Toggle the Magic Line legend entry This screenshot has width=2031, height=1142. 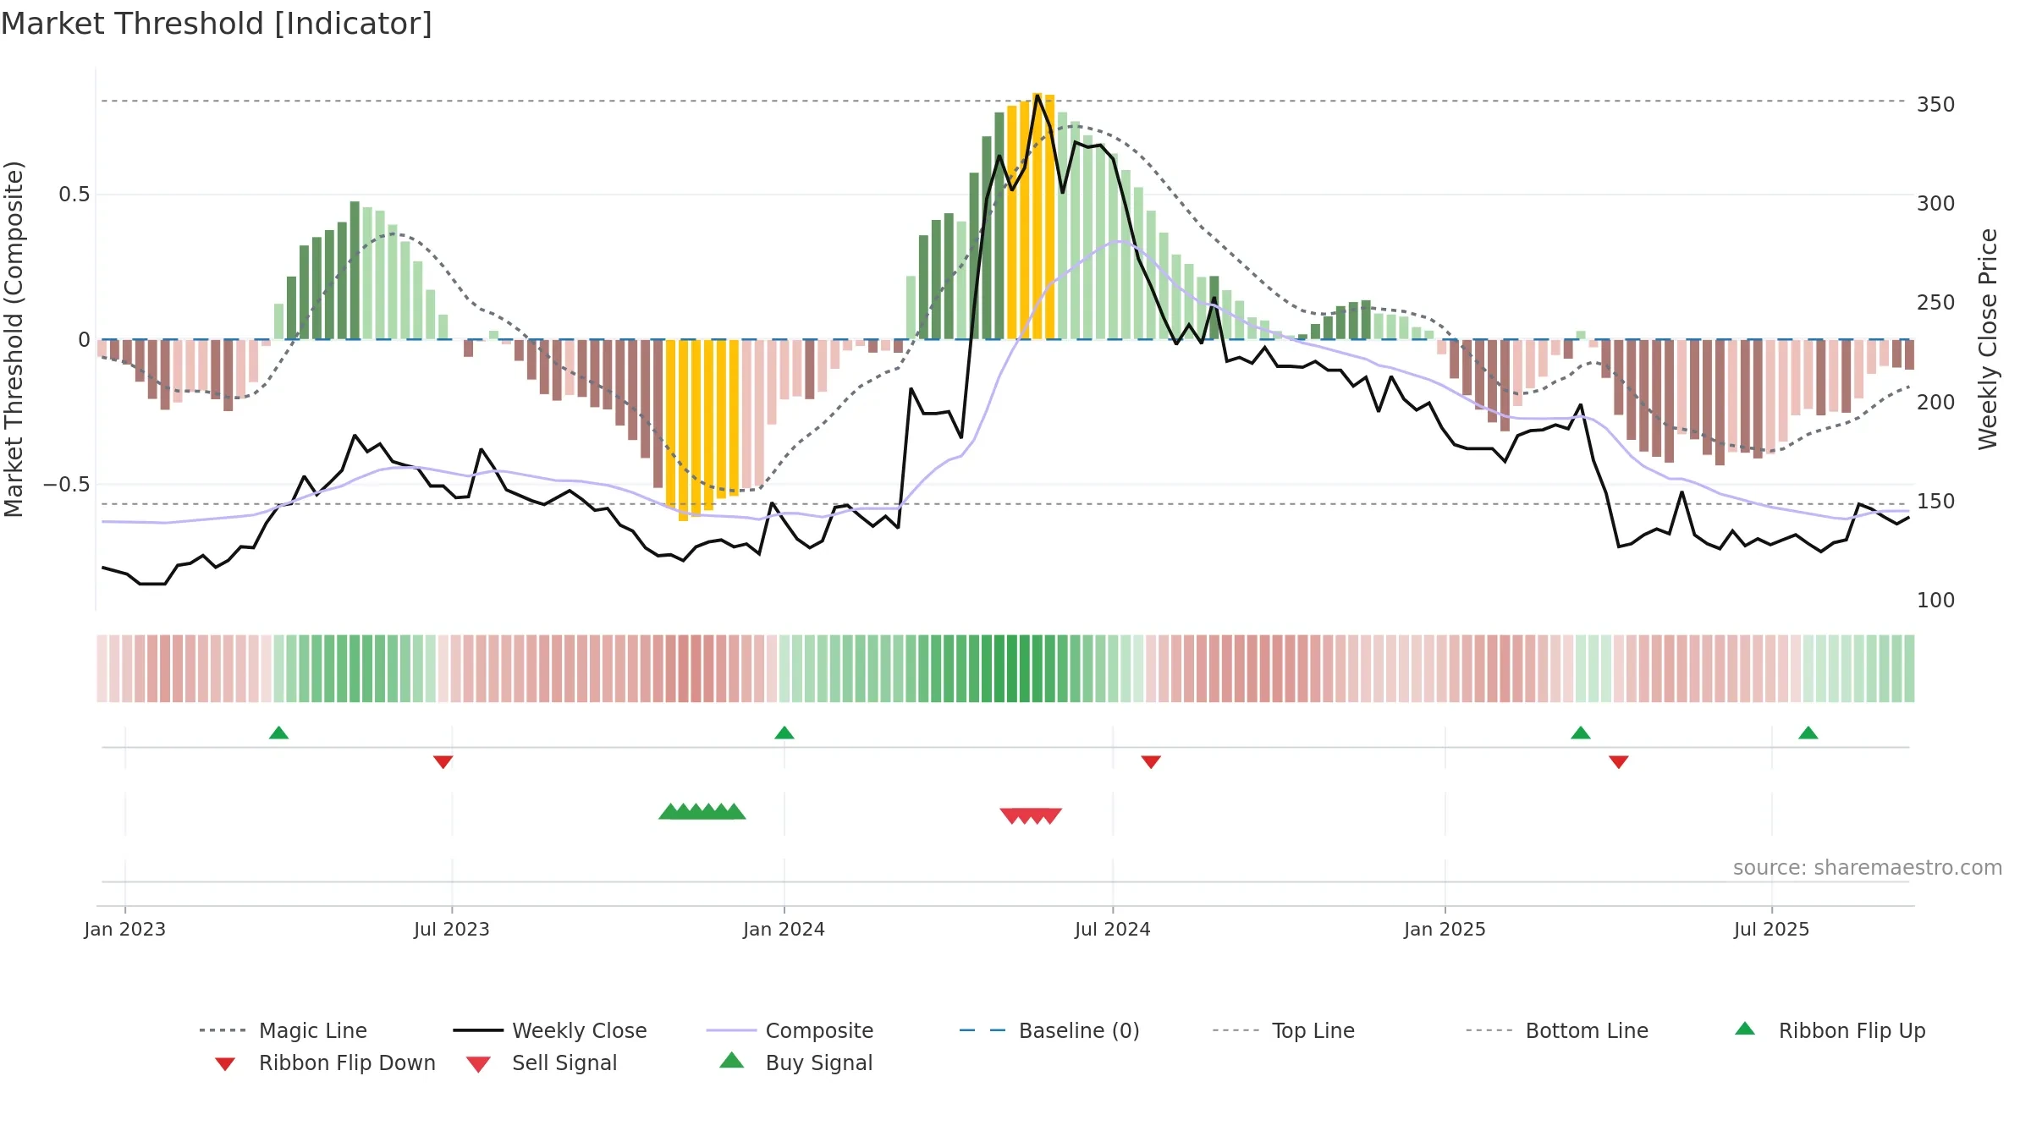click(x=283, y=1030)
